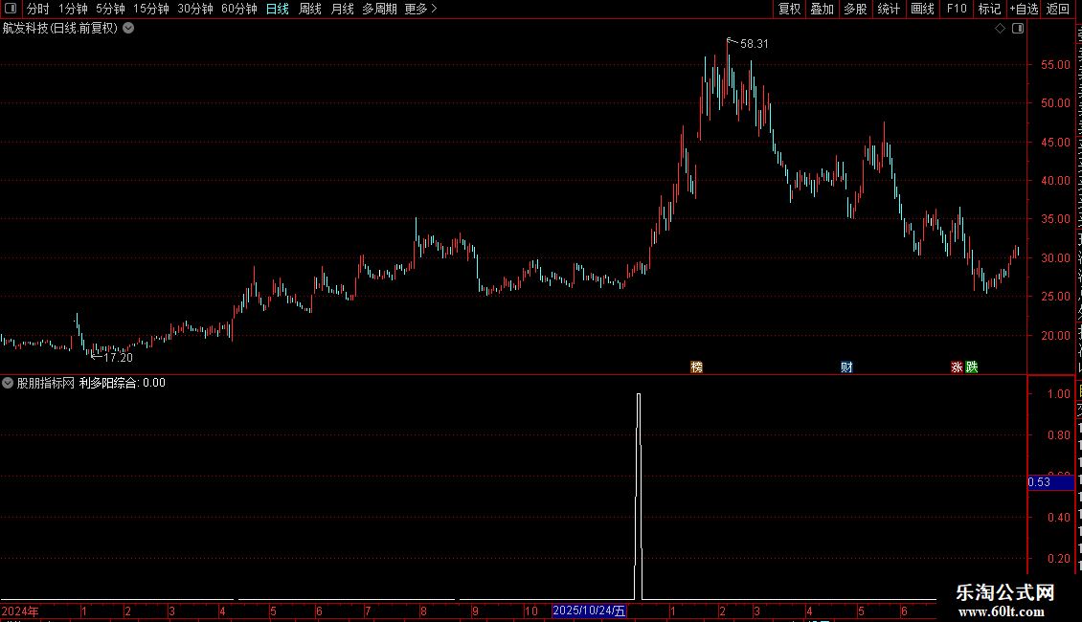
Task: Add stock via +自选 button
Action: 1024,9
